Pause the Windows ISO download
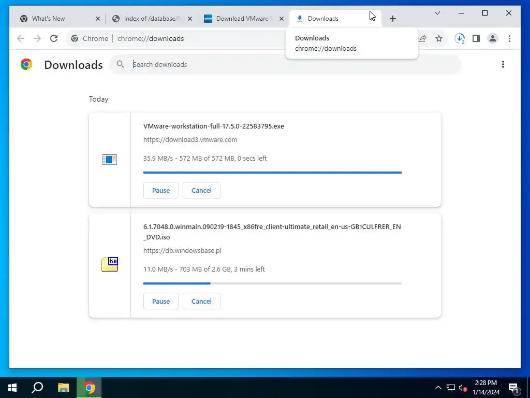The height and width of the screenshot is (398, 530). [161, 301]
